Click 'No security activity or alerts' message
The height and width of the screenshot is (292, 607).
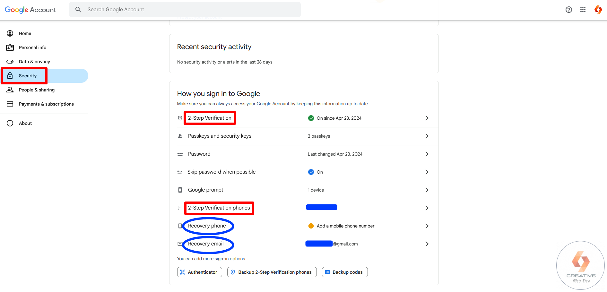(225, 62)
